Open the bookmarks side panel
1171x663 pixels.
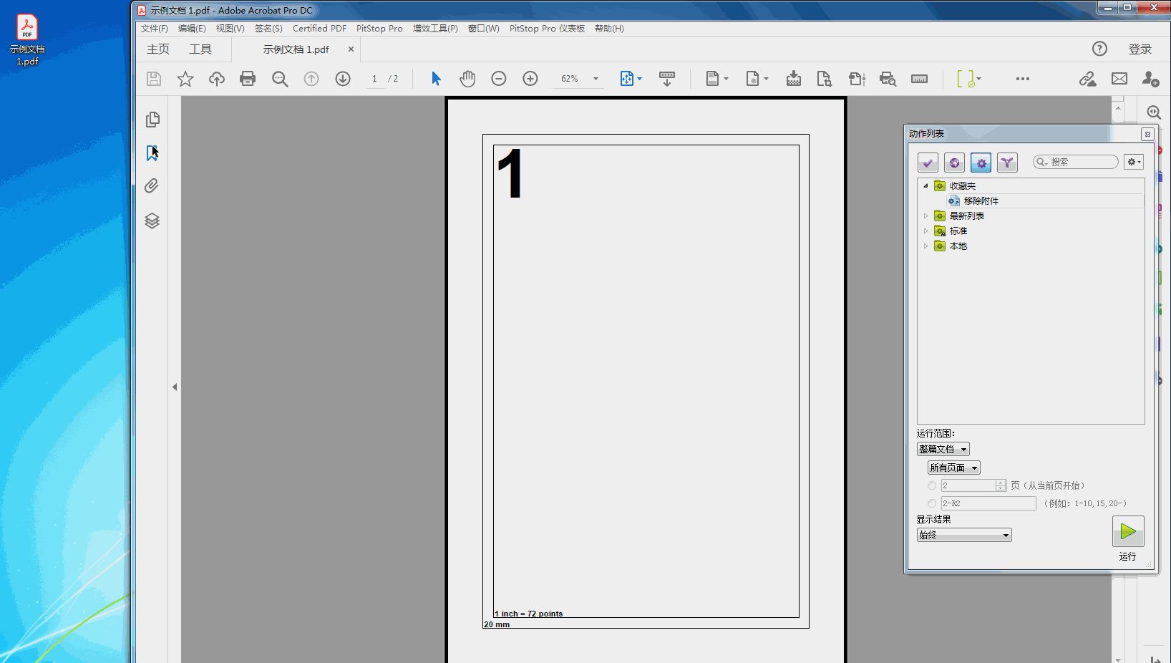click(152, 153)
